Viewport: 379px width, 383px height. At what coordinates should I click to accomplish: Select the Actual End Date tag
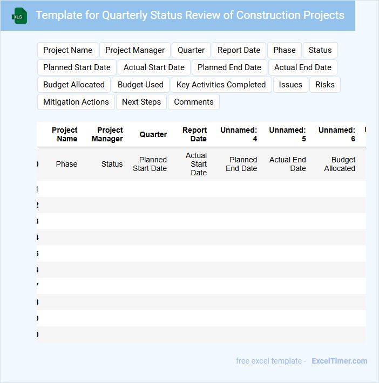303,67
